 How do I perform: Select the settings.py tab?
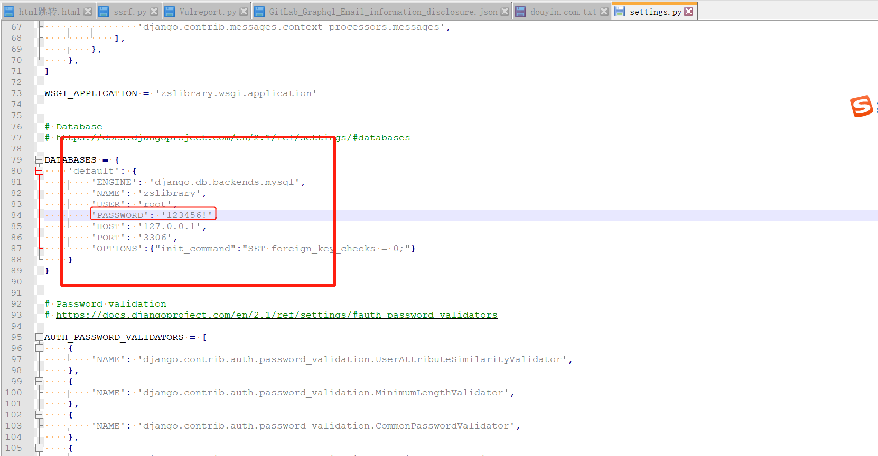(656, 12)
